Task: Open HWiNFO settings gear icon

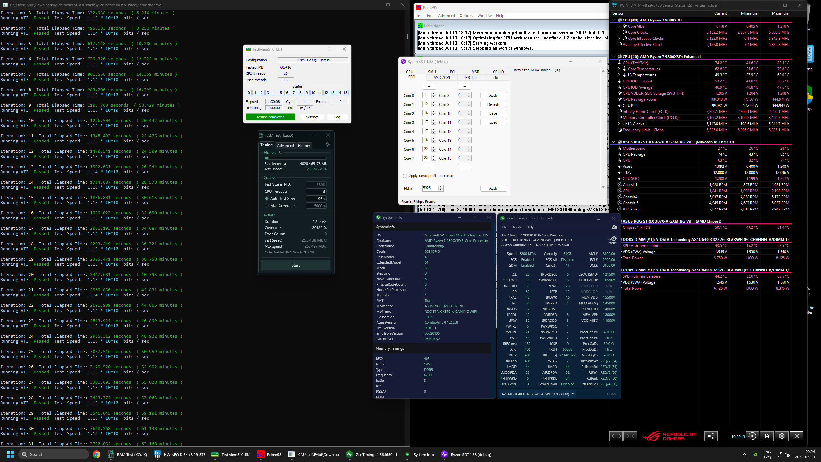Action: pos(782,436)
